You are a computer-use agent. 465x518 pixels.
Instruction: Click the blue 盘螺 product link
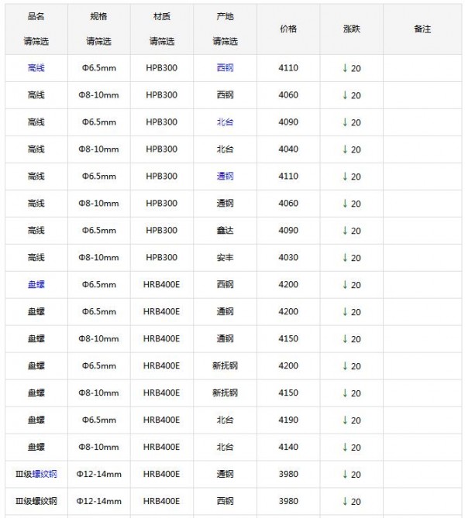(36, 285)
